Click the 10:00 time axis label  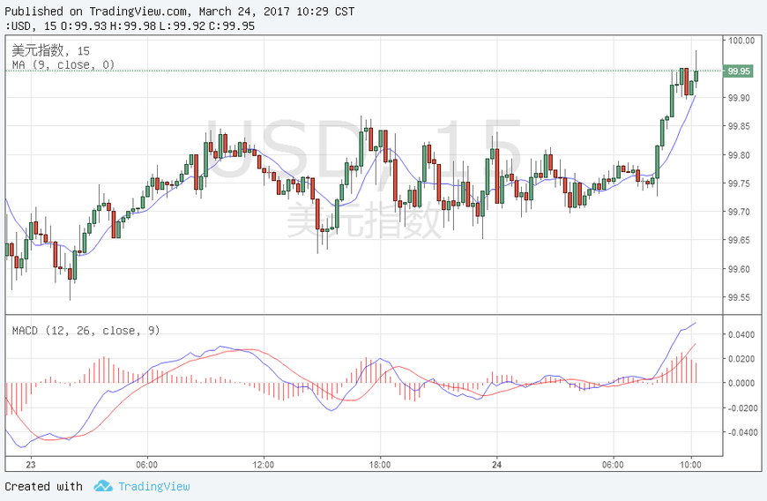click(x=690, y=464)
